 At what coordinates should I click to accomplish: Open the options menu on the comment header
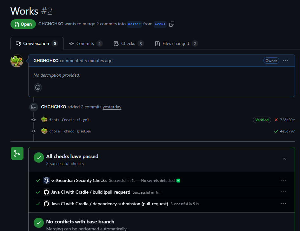tap(285, 61)
